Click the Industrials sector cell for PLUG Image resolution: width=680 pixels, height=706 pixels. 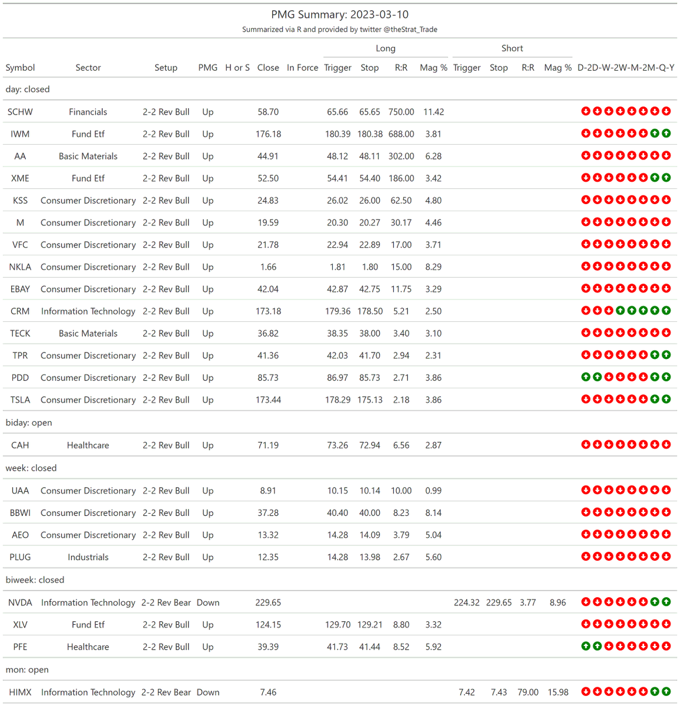88,557
